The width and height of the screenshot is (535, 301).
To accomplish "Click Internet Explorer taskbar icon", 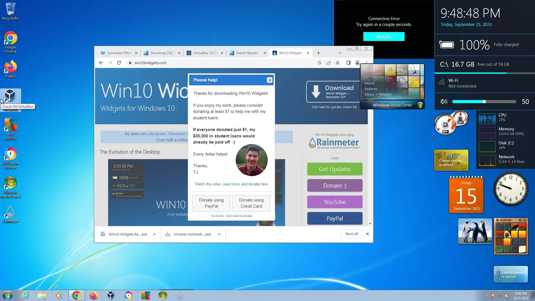I will coord(25,295).
